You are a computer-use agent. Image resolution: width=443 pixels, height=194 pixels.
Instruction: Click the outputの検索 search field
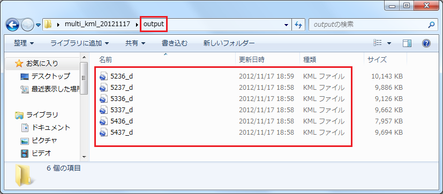click(369, 25)
